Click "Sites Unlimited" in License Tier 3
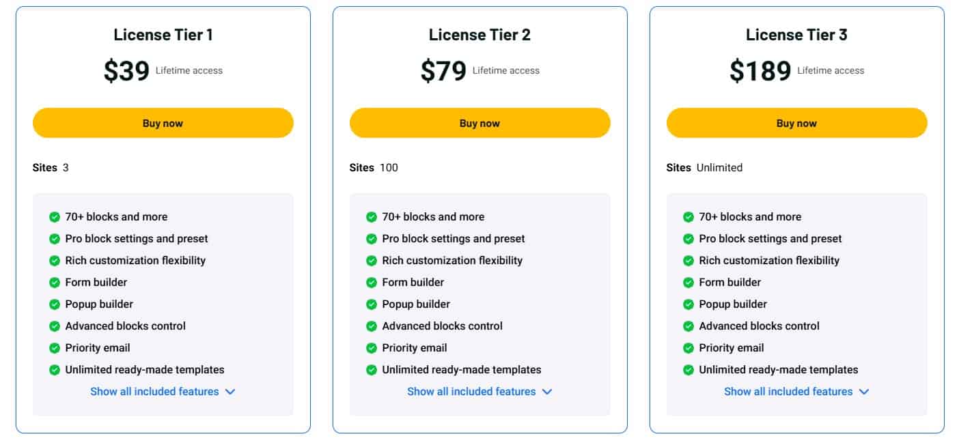This screenshot has width=959, height=443. point(704,167)
